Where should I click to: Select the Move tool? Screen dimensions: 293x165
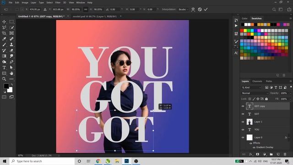[4, 22]
